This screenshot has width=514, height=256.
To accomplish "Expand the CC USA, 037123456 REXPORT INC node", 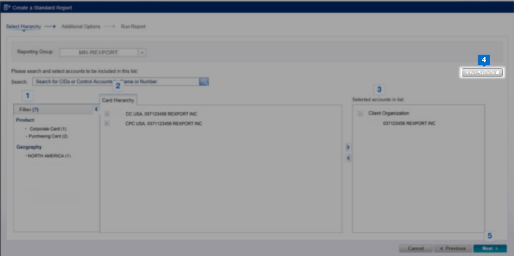I will (x=107, y=114).
